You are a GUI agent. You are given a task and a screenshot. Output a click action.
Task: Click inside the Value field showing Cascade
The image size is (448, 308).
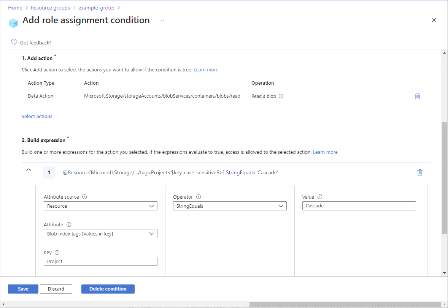[x=359, y=205]
